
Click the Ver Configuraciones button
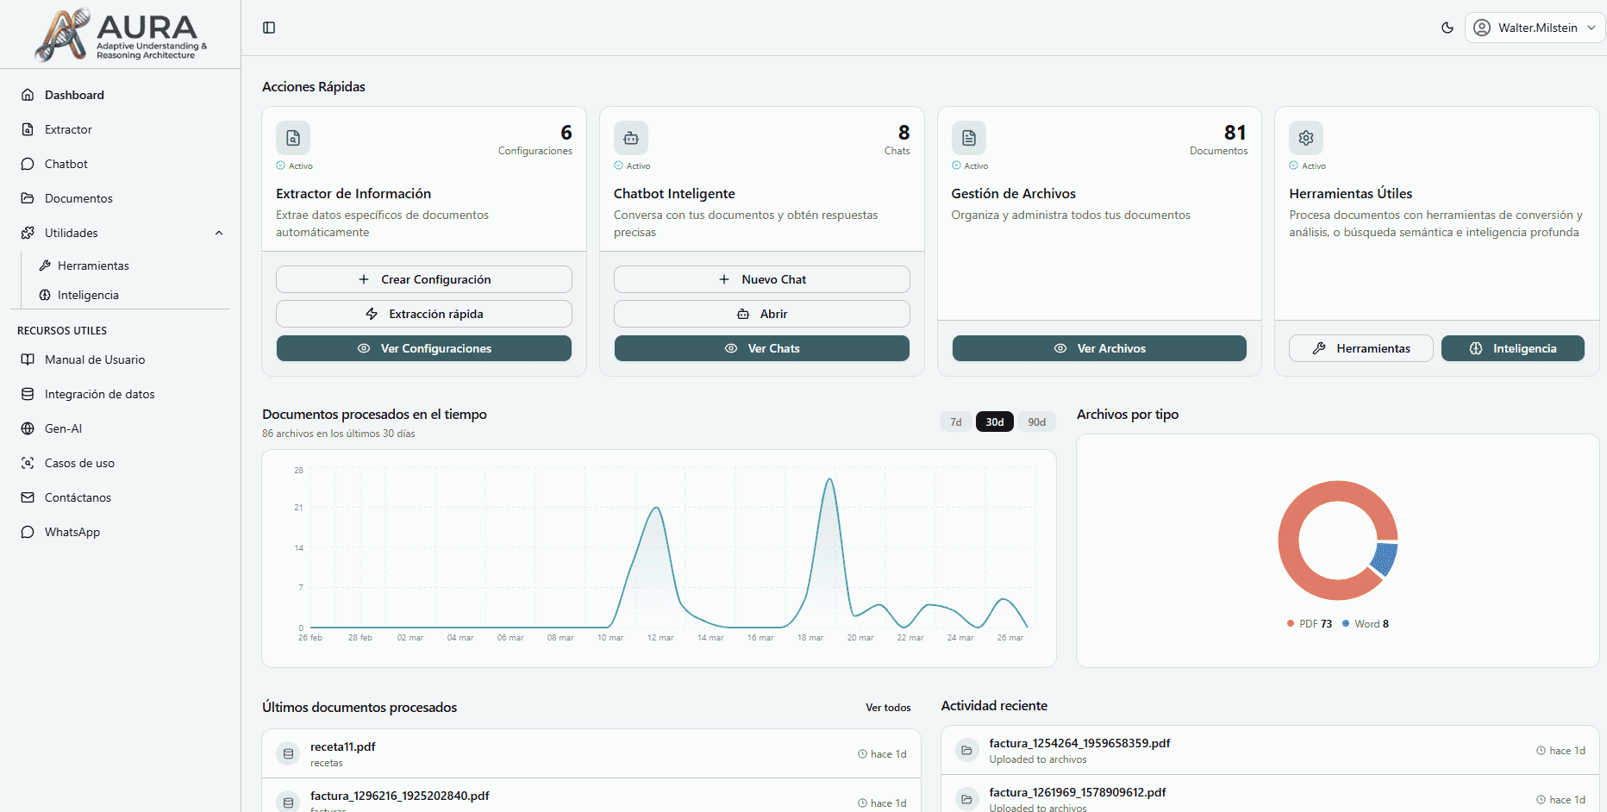[x=423, y=348]
